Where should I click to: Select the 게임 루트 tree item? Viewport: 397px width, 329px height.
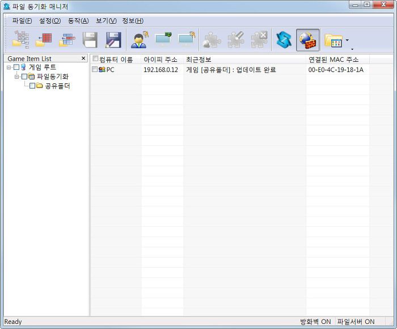pos(43,67)
